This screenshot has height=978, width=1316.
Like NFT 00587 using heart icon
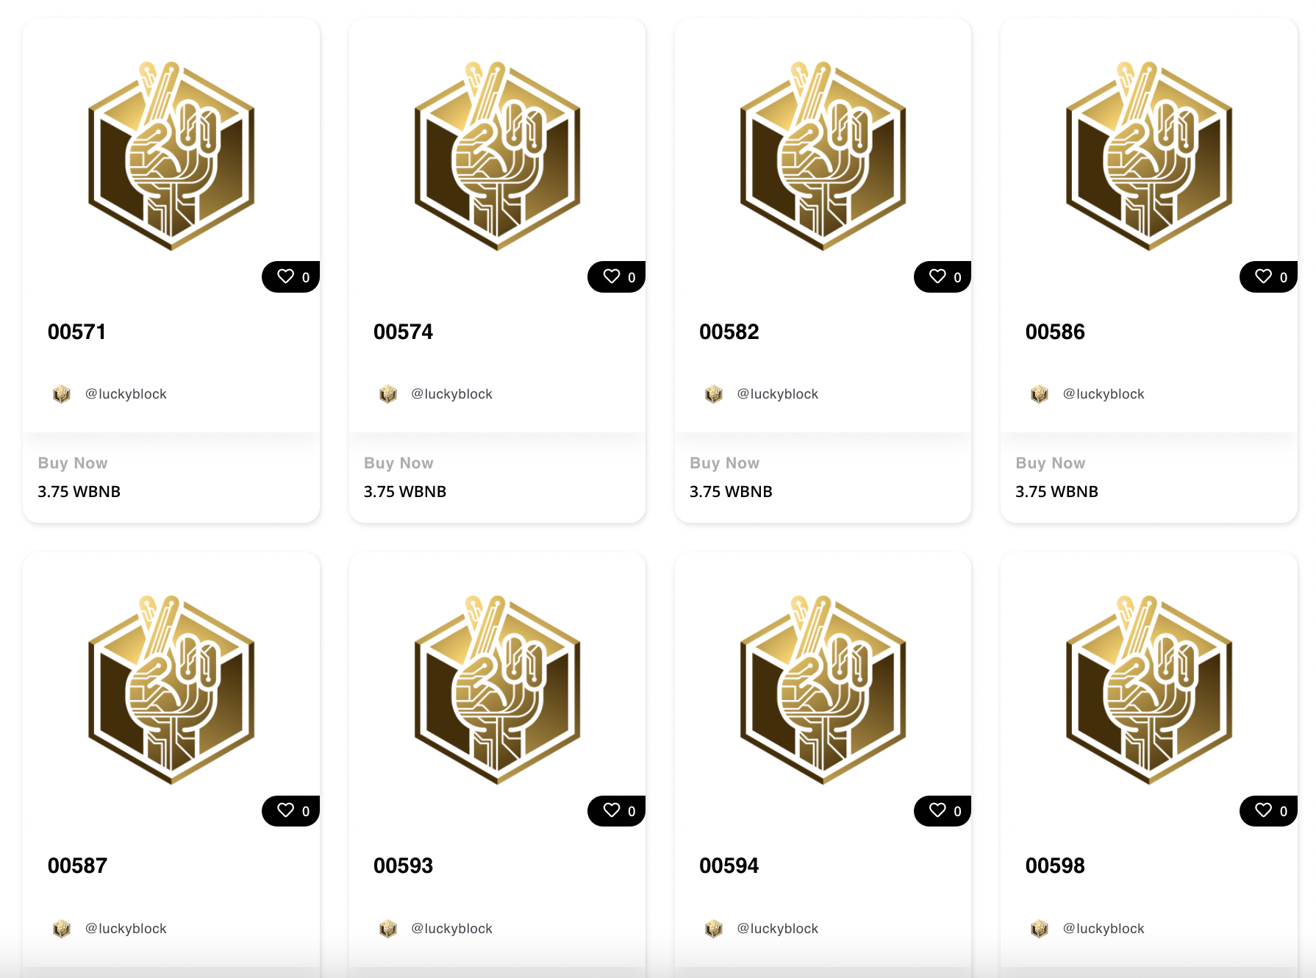click(285, 810)
